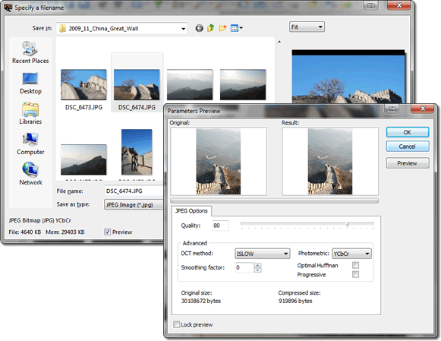Open Libraries location
This screenshot has width=441, height=341.
click(30, 113)
